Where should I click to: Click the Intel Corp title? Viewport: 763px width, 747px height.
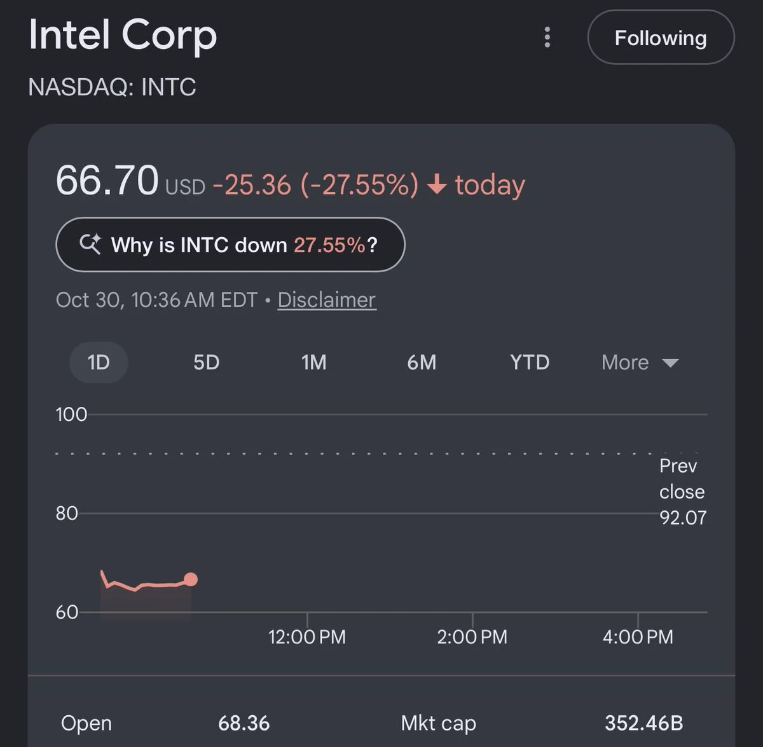click(x=123, y=34)
